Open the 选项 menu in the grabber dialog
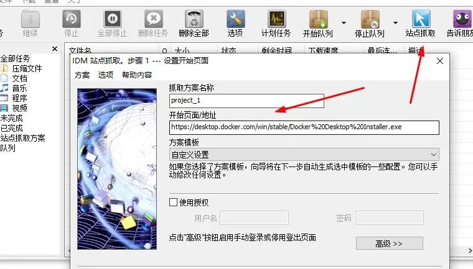Image resolution: width=473 pixels, height=269 pixels. pos(106,75)
